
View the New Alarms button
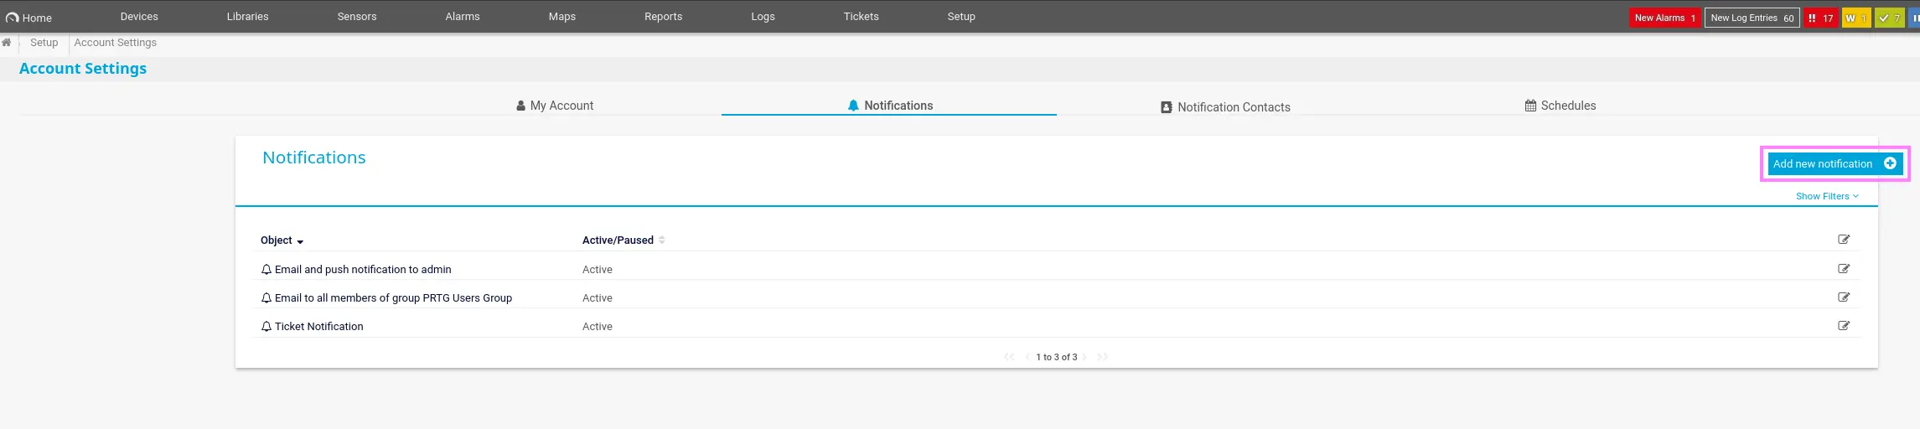[1664, 18]
